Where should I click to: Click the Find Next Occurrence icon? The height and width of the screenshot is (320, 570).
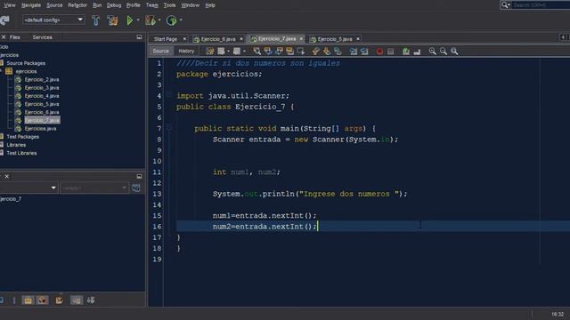(x=279, y=52)
